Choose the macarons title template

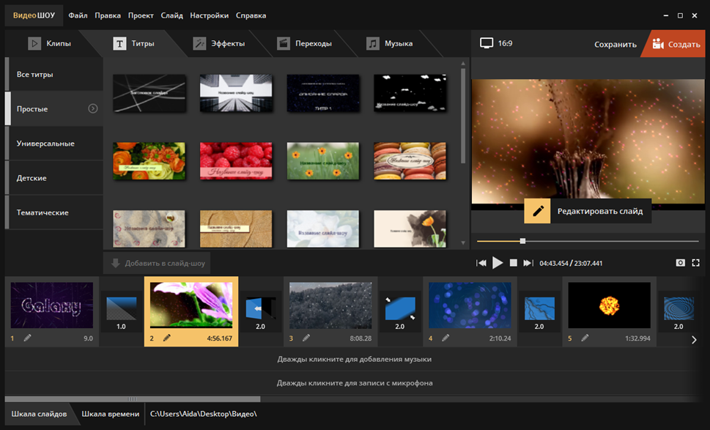coord(410,161)
